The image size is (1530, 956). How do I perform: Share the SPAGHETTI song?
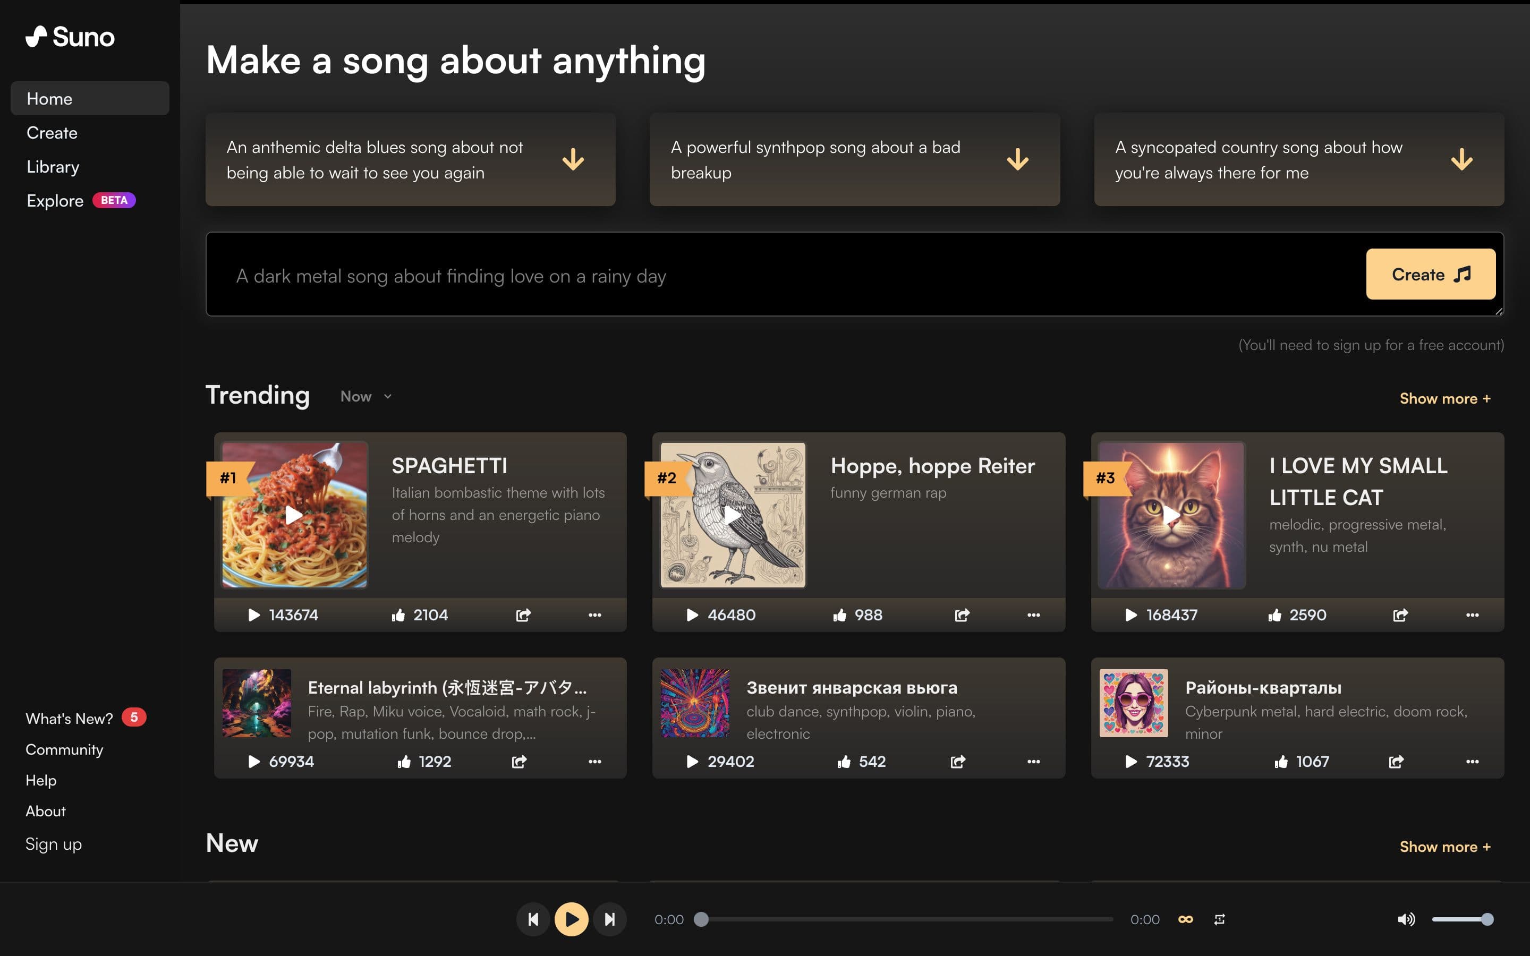[523, 614]
